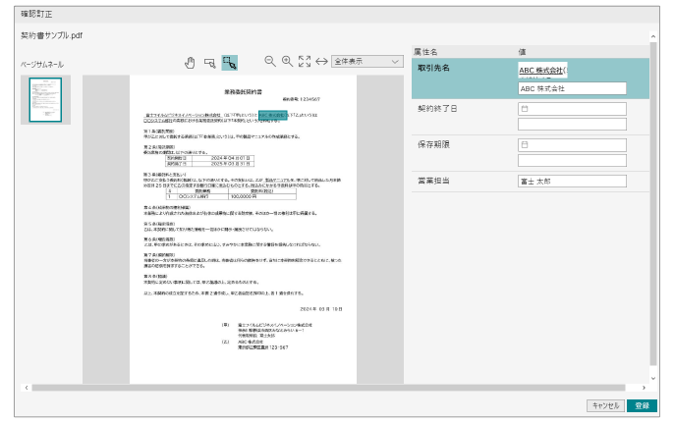
Task: Click the horizontal scrollbar thumb
Action: (328, 388)
